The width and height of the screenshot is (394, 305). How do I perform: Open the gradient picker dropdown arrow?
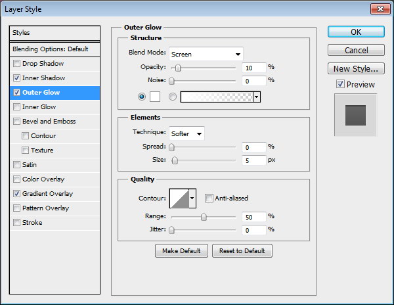pyautogui.click(x=257, y=97)
